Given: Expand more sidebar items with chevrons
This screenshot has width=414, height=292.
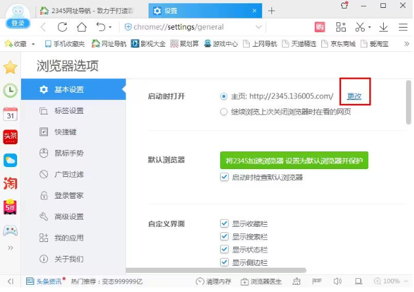Looking at the screenshot, I should coord(11,248).
